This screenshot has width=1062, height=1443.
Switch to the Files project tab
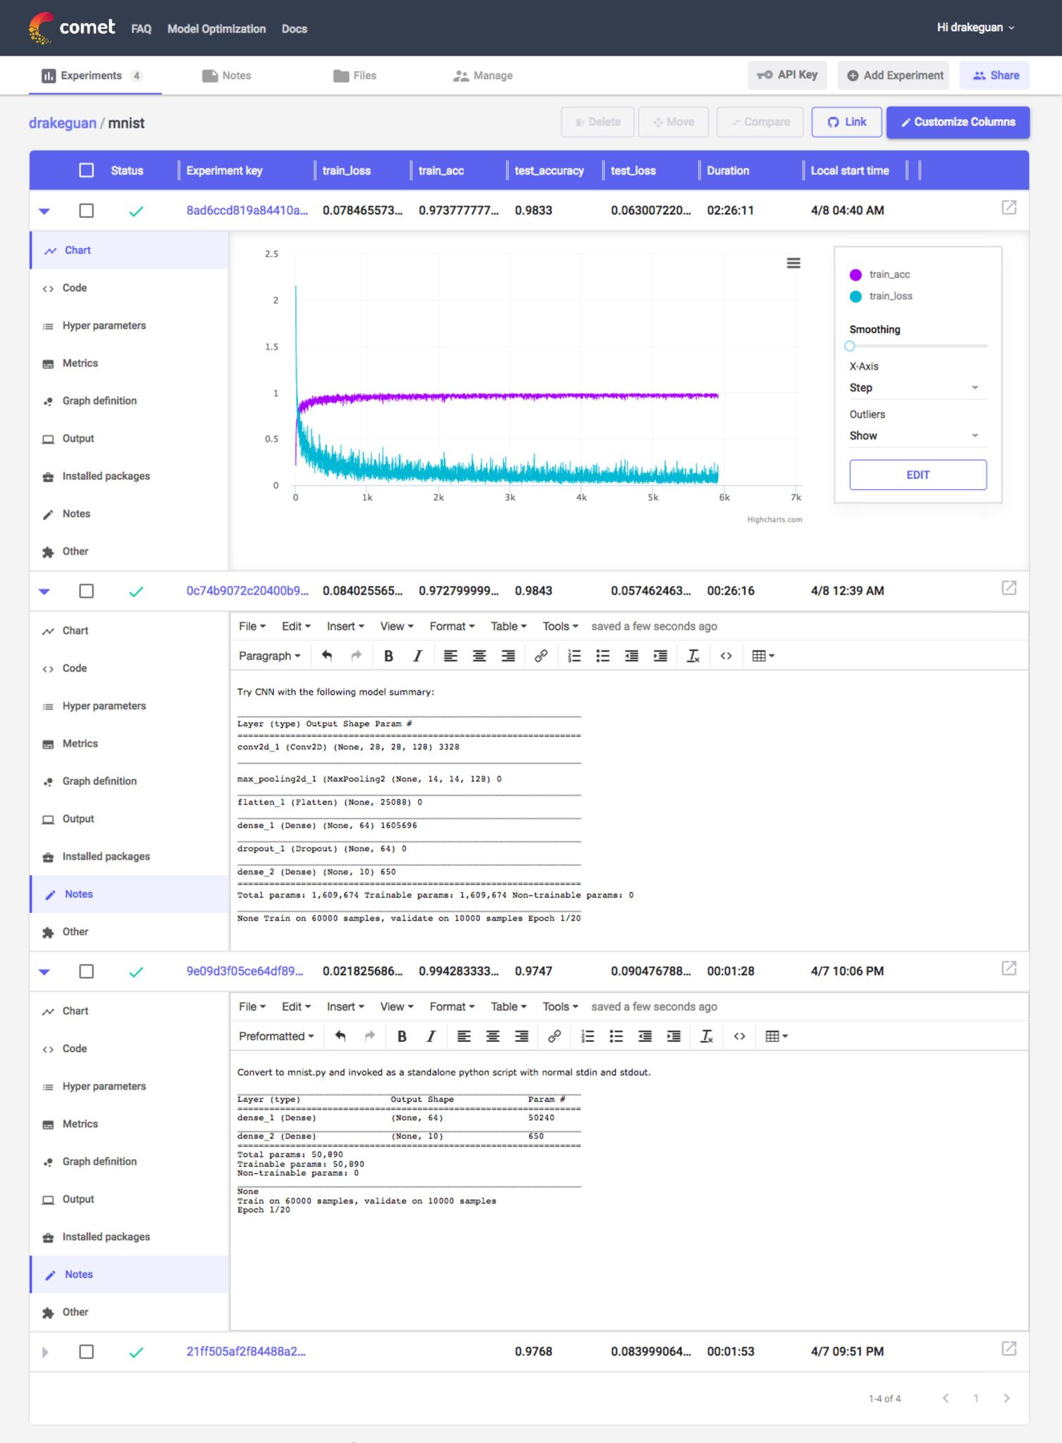pyautogui.click(x=355, y=75)
